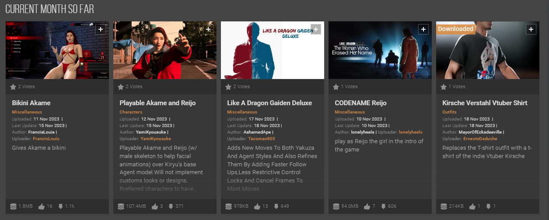
Task: Open uploader YamiKyousuke profile link
Action: 156,139
